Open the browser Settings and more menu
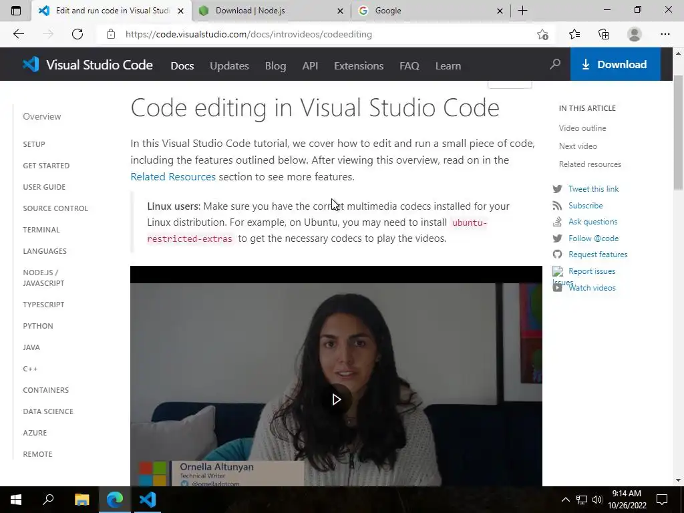The height and width of the screenshot is (513, 684). click(665, 34)
